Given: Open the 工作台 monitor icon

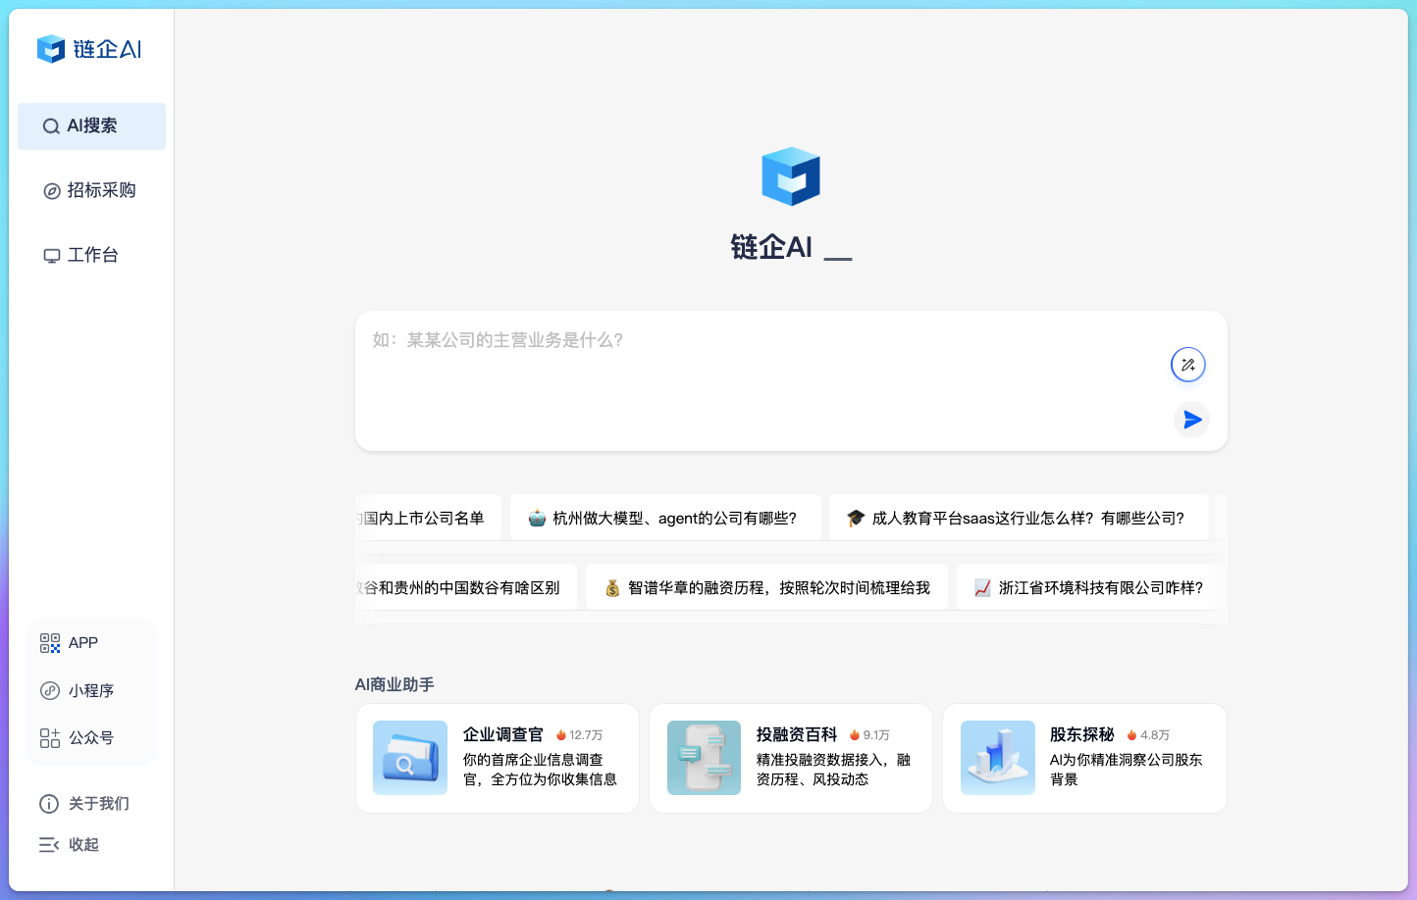Looking at the screenshot, I should 51,254.
